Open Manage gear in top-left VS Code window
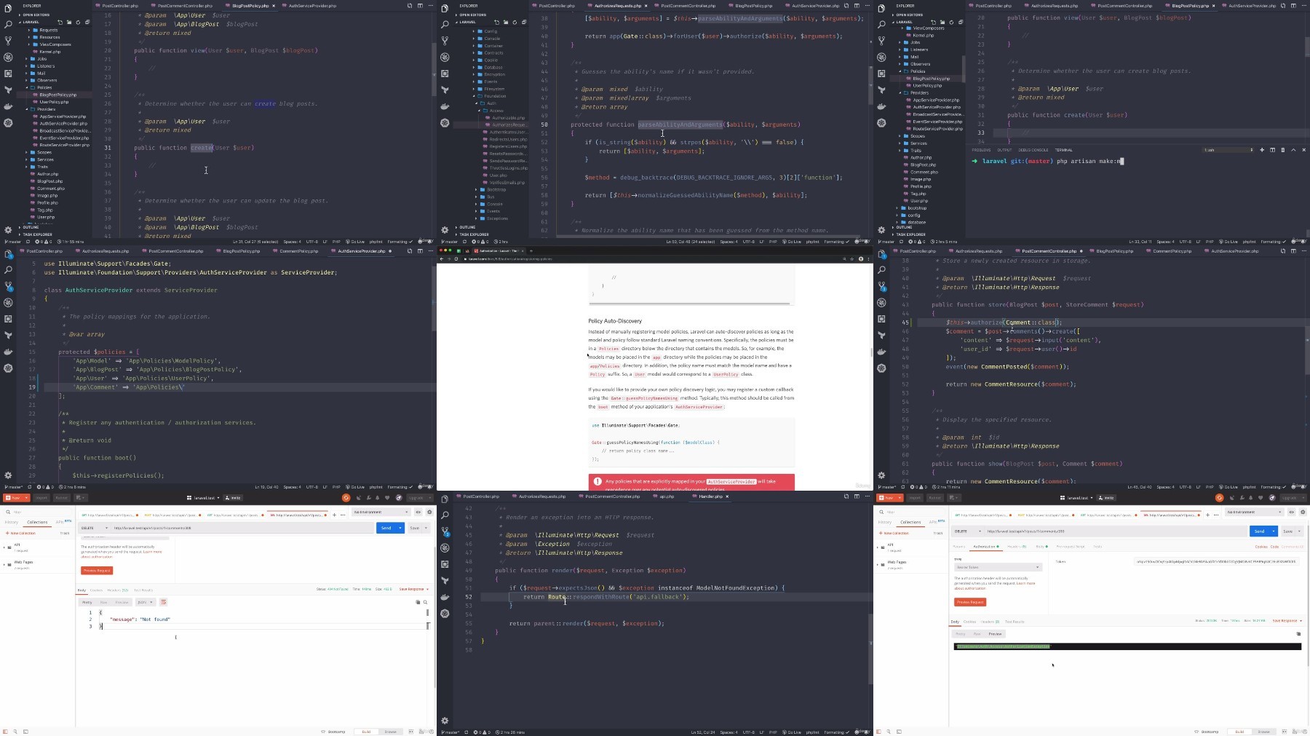 8,230
